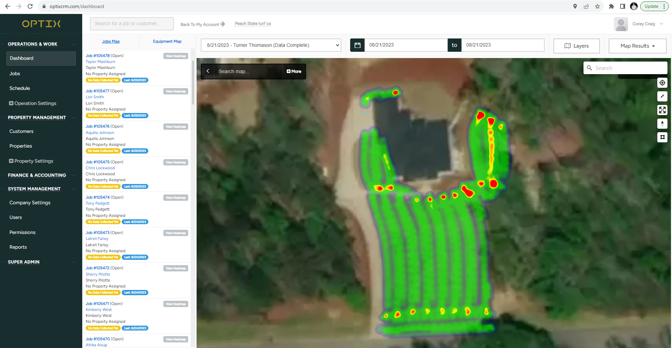Open the Layers panel button
Screen dimensions: 672x348
point(576,46)
